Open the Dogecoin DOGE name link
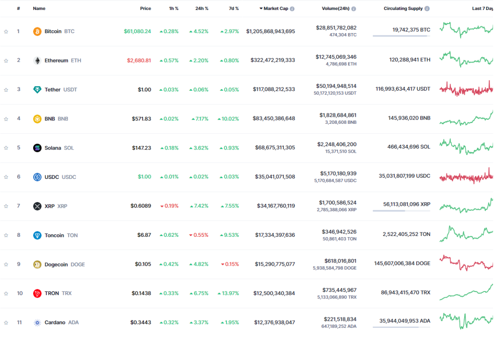 [65, 264]
